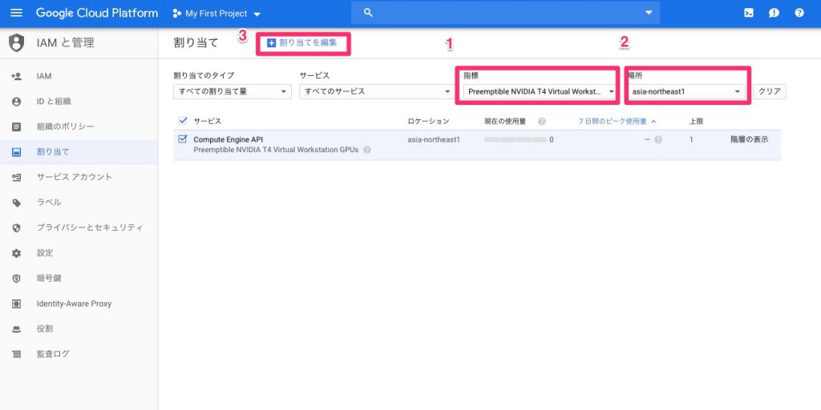Open the help question mark icon
The image size is (821, 410).
pyautogui.click(x=799, y=14)
